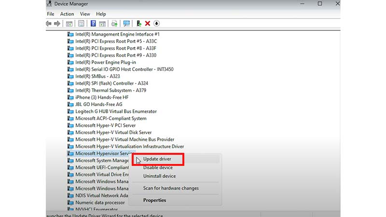Click the Forward arrow in the toolbar

pos(57,24)
